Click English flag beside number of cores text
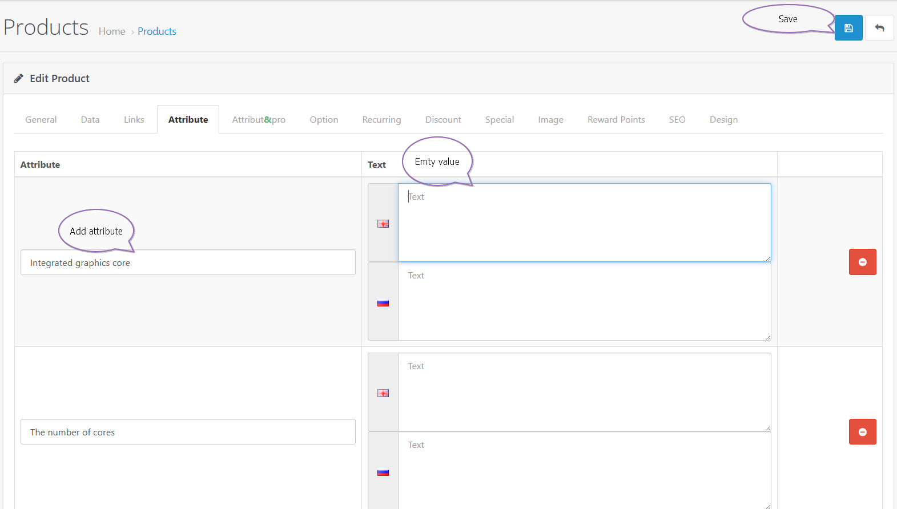This screenshot has width=897, height=509. tap(383, 393)
